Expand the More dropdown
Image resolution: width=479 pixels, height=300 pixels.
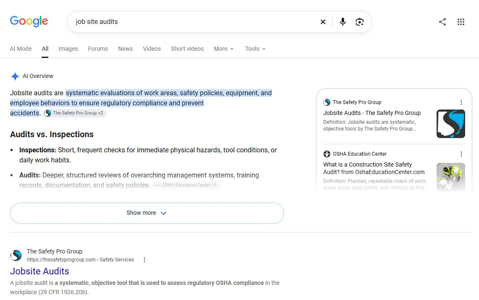pos(224,49)
